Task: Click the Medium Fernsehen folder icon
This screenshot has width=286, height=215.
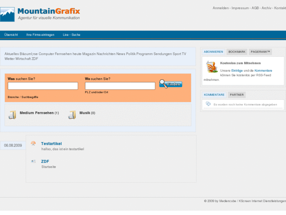Action: [x=13, y=114]
